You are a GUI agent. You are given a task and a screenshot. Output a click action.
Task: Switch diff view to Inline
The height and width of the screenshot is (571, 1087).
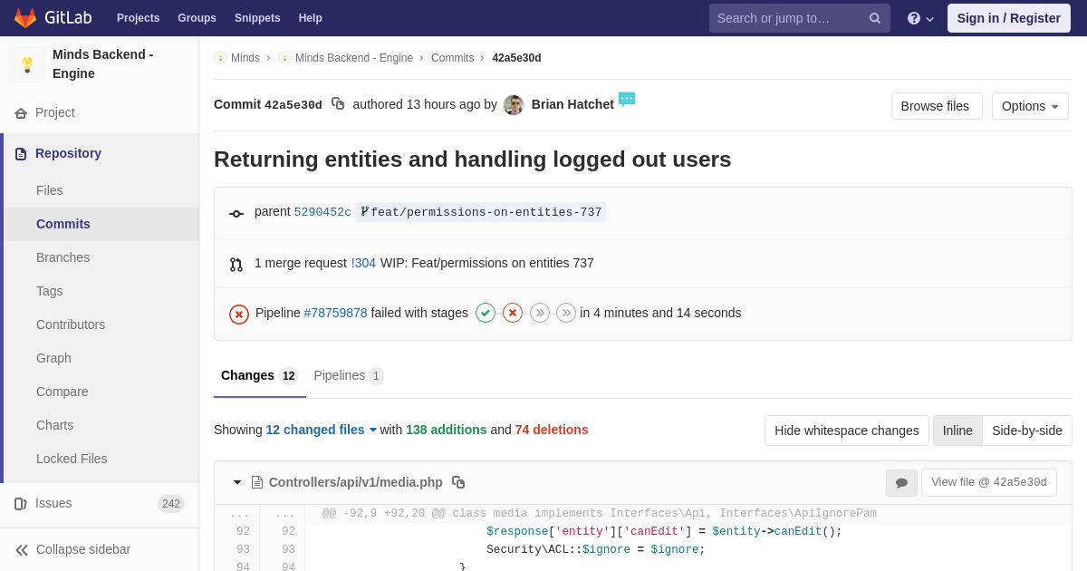click(957, 431)
